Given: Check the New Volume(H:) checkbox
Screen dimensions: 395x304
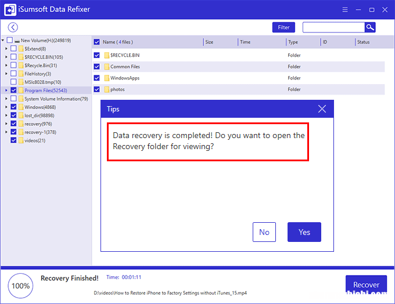Looking at the screenshot, I should click(x=9, y=40).
